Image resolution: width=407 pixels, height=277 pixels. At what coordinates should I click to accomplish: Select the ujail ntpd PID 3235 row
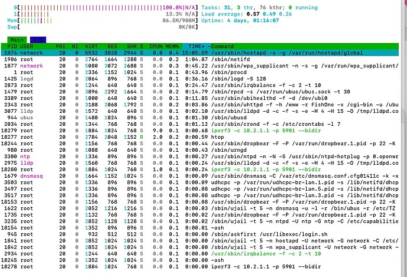click(x=199, y=221)
